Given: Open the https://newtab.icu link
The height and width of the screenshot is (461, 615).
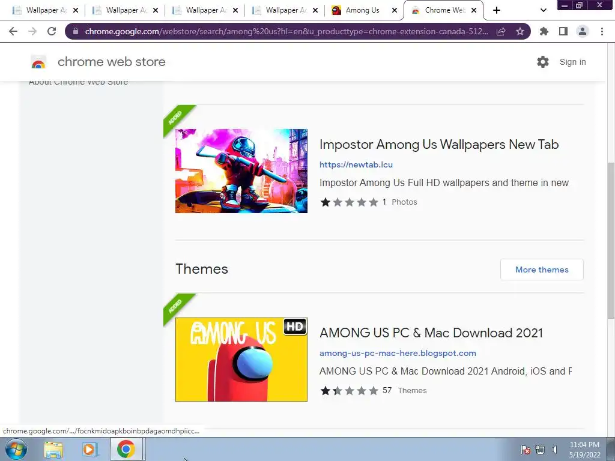Looking at the screenshot, I should [356, 164].
